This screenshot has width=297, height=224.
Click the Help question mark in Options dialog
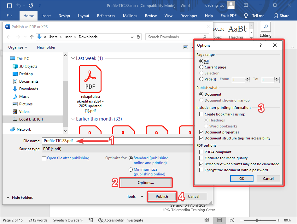point(261,45)
